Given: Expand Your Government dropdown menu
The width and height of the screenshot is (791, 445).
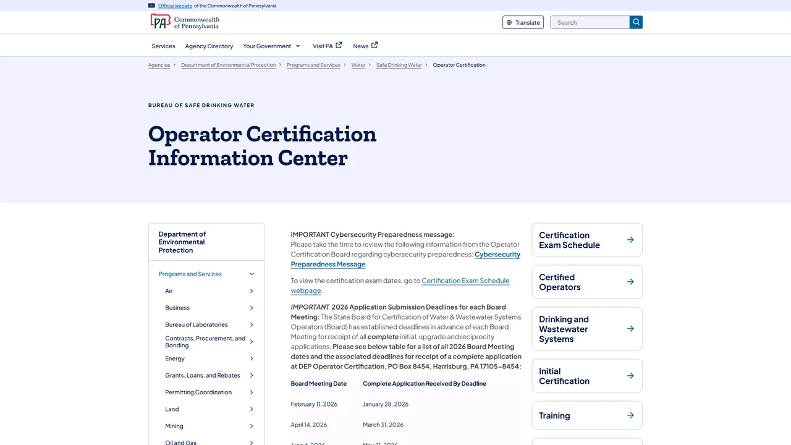Looking at the screenshot, I should 272,46.
